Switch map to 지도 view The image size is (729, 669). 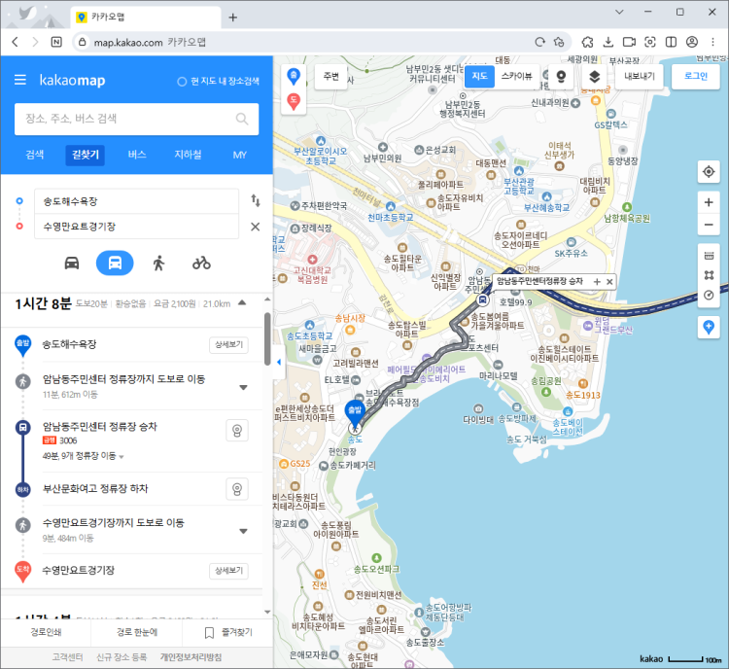[x=479, y=76]
